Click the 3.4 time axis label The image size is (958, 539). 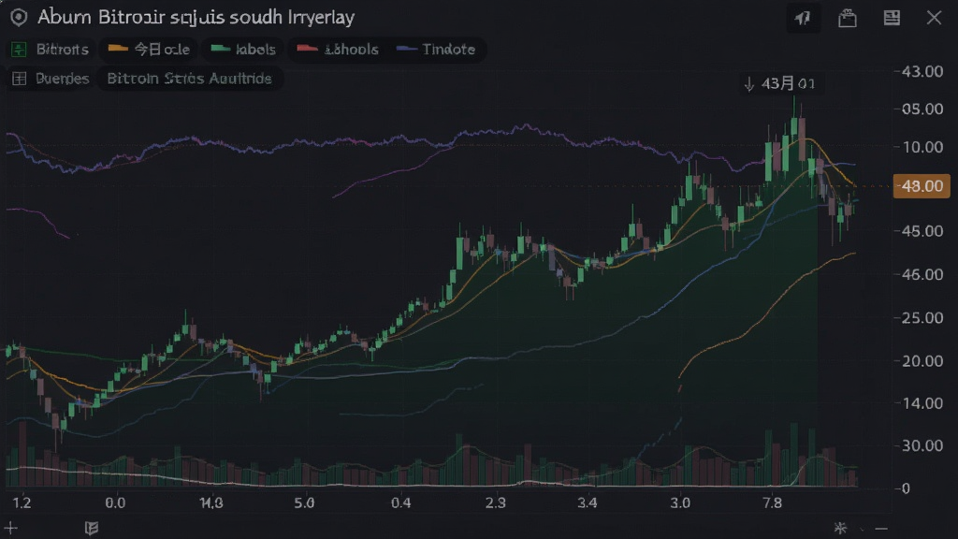pyautogui.click(x=588, y=503)
